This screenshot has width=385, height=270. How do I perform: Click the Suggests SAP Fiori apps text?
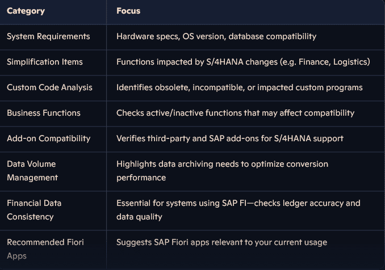221,242
